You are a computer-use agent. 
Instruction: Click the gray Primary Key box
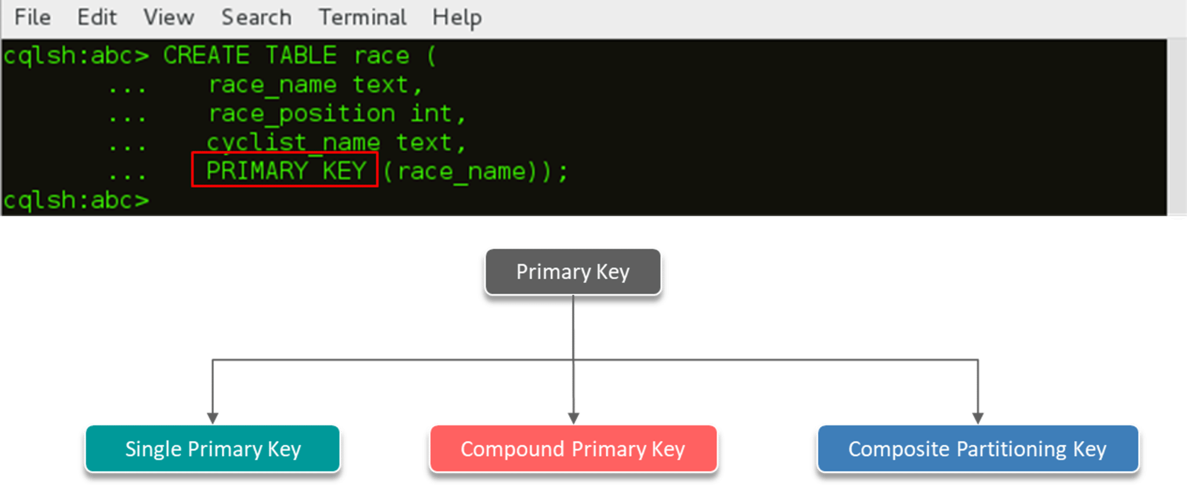pyautogui.click(x=573, y=272)
